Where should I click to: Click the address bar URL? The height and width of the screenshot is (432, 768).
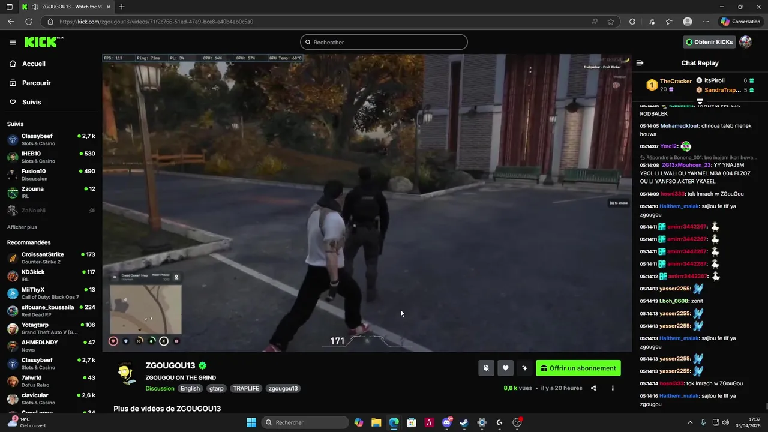(x=156, y=22)
